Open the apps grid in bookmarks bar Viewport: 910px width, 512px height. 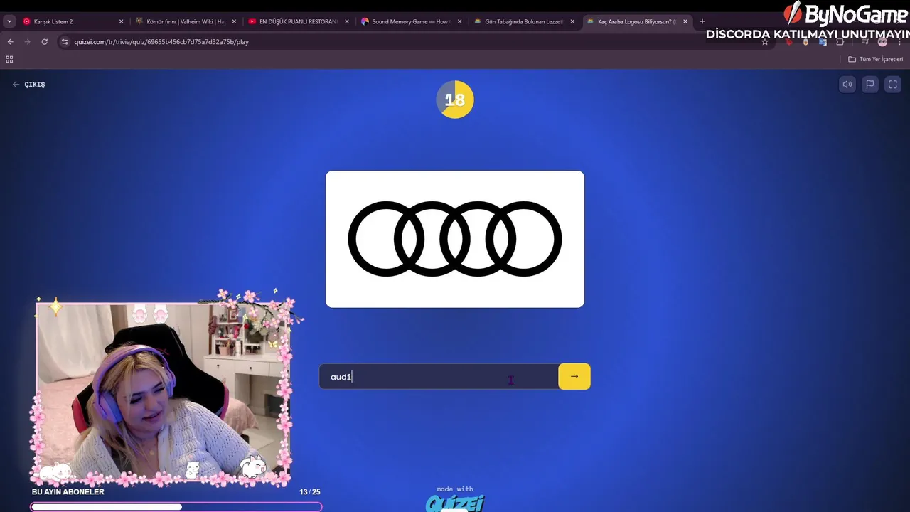point(9,59)
